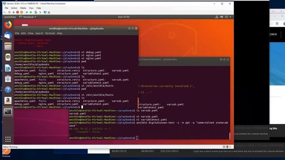
Task: Expand the Terminal app menu in top bar
Action: 28,17
